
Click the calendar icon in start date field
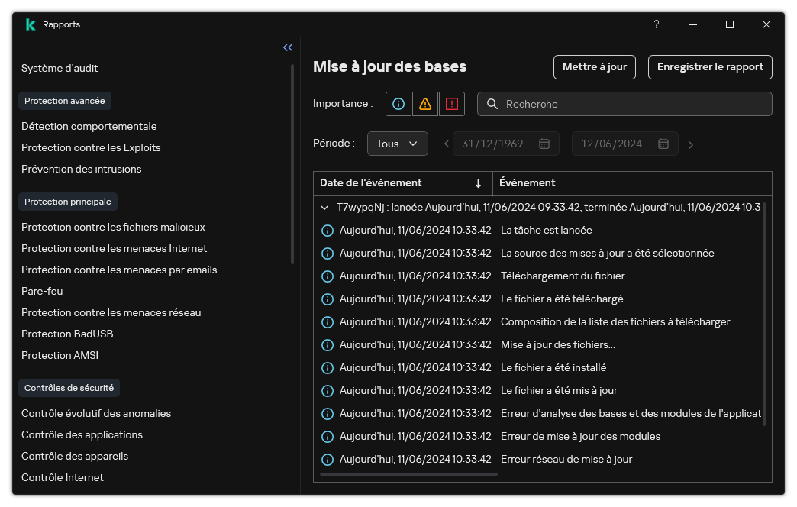click(x=544, y=144)
